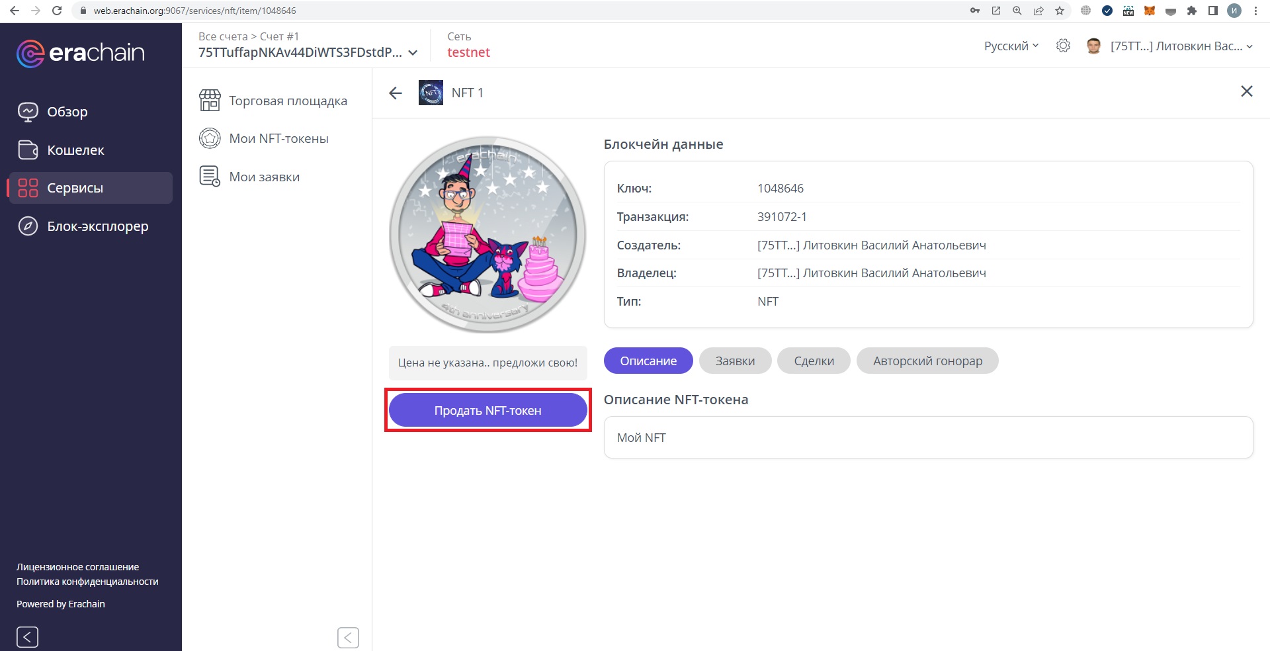Collapse the dark left sidebar
The width and height of the screenshot is (1270, 651).
click(27, 637)
